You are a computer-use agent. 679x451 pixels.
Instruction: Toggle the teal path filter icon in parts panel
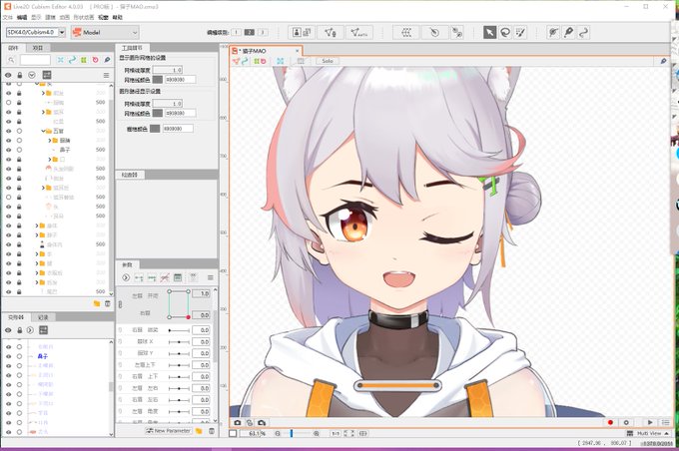pyautogui.click(x=72, y=60)
